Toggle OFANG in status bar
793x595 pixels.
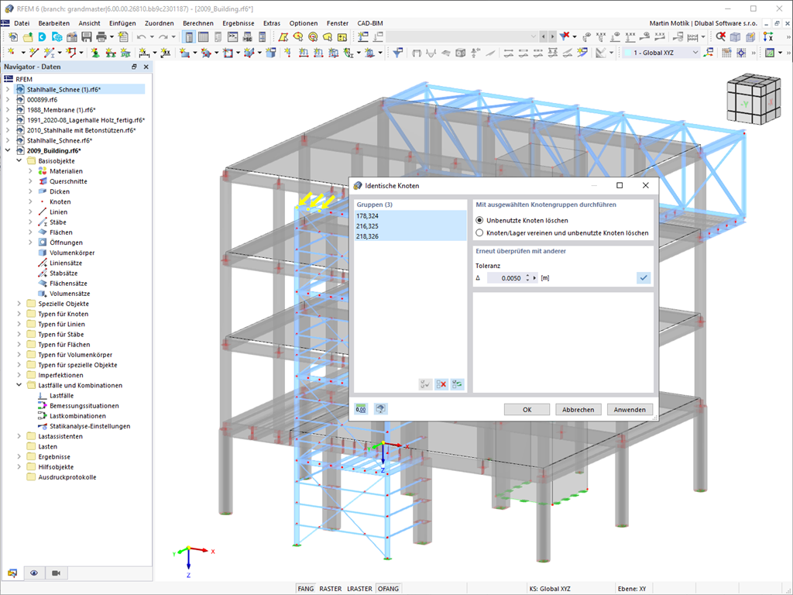(x=389, y=589)
